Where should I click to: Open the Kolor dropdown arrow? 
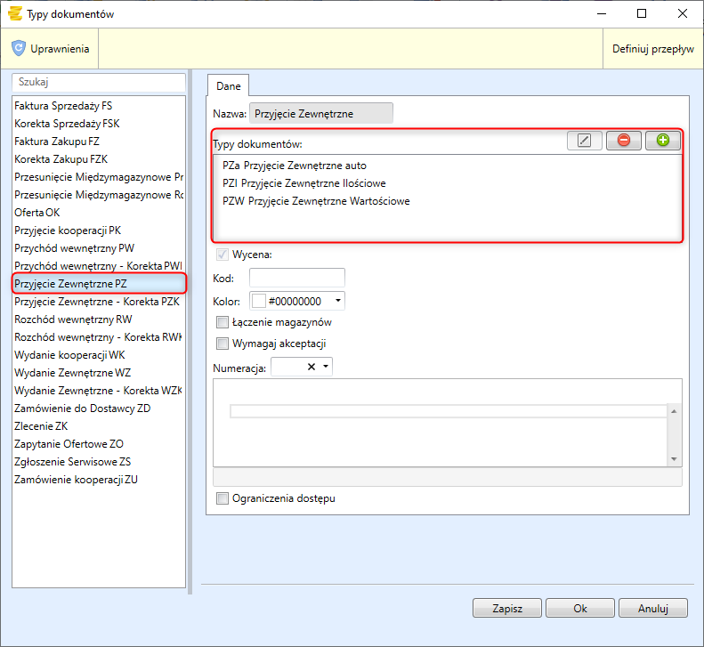pos(338,302)
